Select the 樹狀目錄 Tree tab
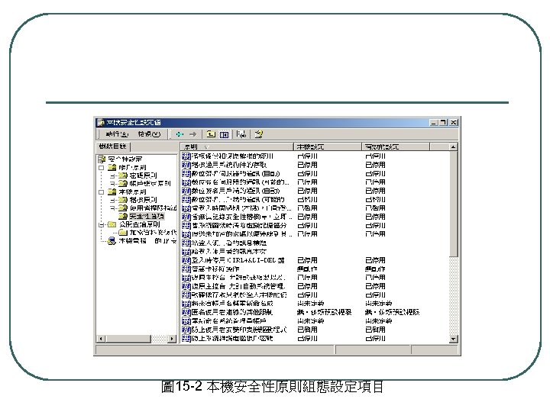 tap(113, 146)
